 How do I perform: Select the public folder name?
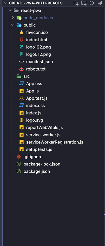point(30,25)
